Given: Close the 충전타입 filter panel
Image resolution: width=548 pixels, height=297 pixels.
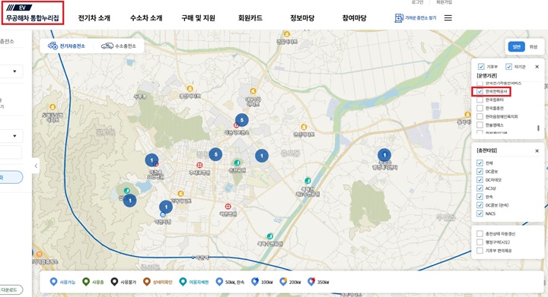Looking at the screenshot, I should click(x=537, y=151).
